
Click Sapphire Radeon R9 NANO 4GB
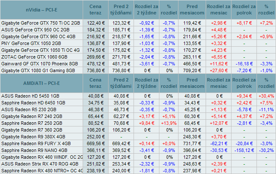34,150
